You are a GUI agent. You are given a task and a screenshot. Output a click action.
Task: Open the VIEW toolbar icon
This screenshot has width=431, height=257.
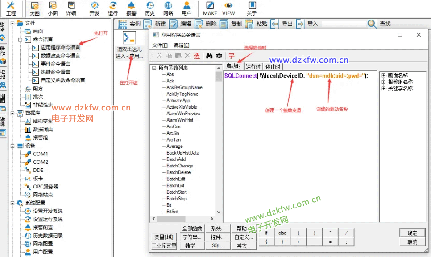point(228,6)
